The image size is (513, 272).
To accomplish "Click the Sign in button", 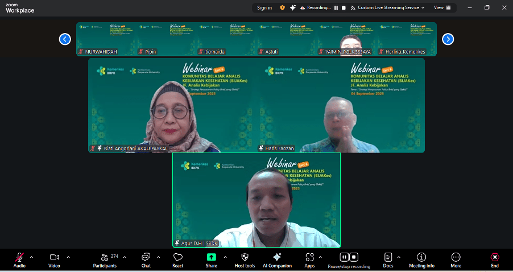I will (x=264, y=7).
